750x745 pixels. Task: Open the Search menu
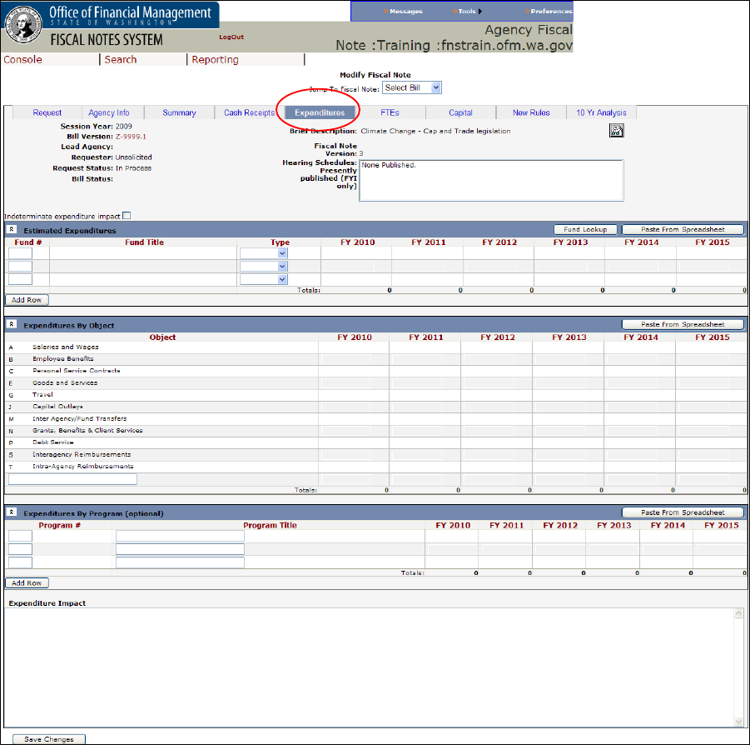click(121, 59)
